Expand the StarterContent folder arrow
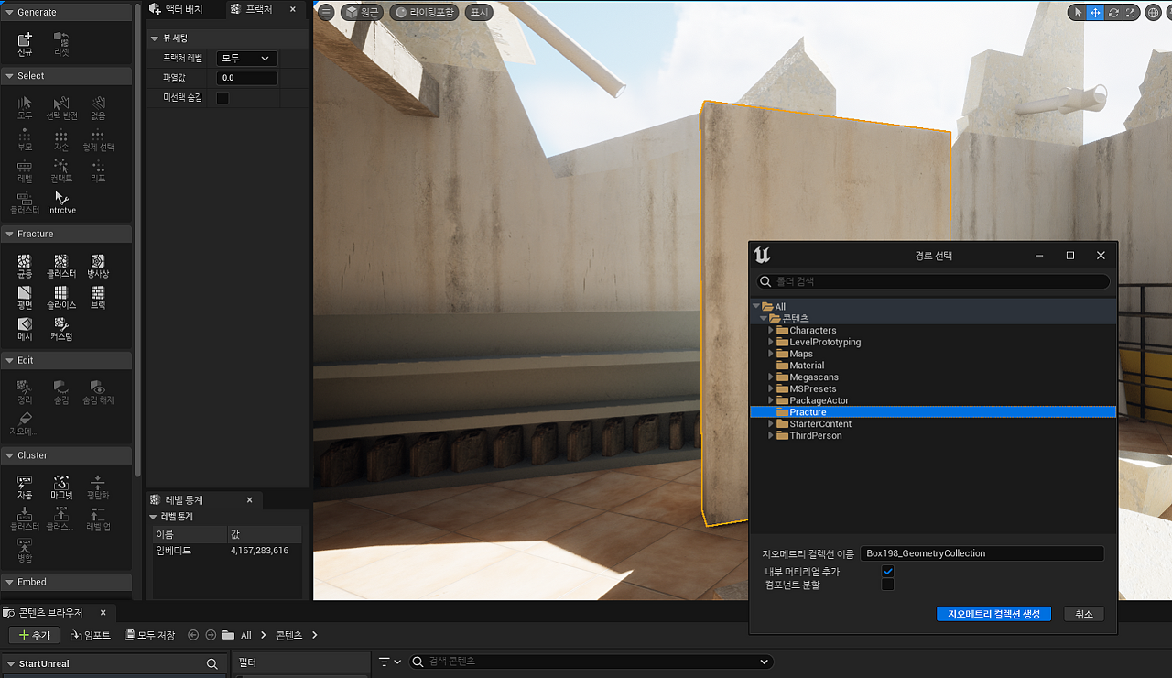This screenshot has height=678, width=1172. pyautogui.click(x=771, y=423)
